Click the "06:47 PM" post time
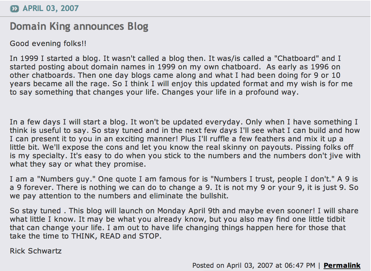Screen dimensions: 371x271 [x=300, y=265]
